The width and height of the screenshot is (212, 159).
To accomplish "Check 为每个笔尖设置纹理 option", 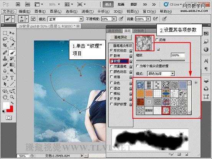I will coord(137,66).
